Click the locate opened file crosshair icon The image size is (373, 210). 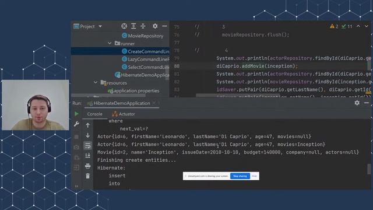coord(124,26)
